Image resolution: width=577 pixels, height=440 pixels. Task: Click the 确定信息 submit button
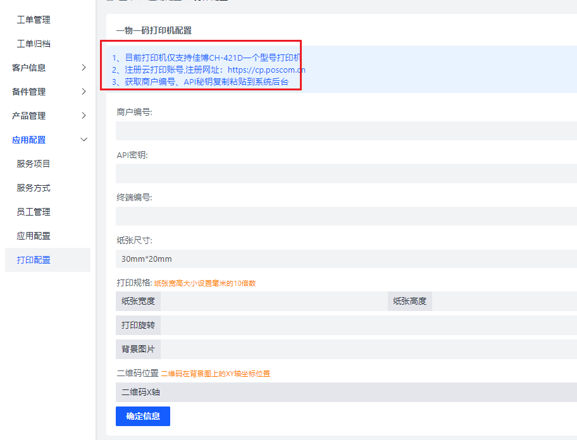pyautogui.click(x=142, y=416)
